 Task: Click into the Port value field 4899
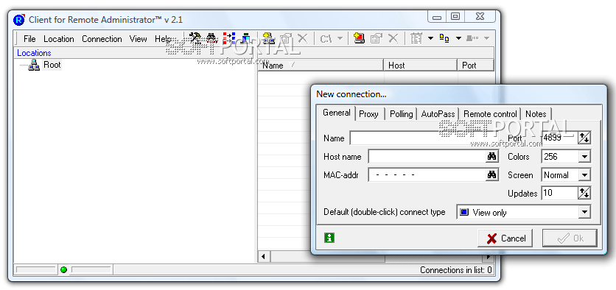coord(559,138)
